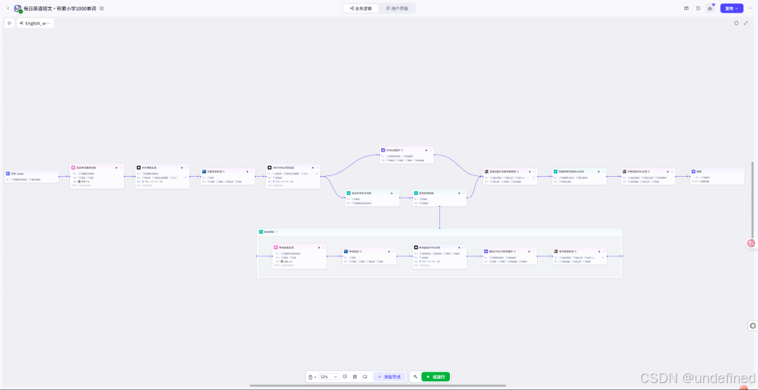
Task: Click the gray floating help icon
Action: pyautogui.click(x=752, y=325)
